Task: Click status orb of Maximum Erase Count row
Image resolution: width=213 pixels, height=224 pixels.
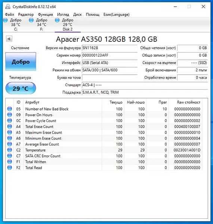Action: point(10,132)
